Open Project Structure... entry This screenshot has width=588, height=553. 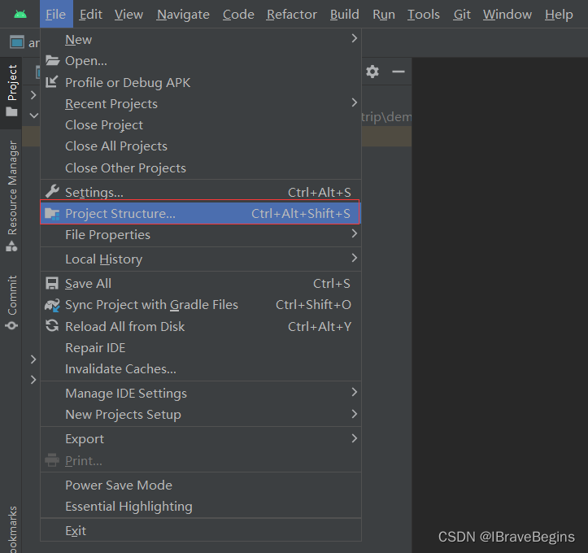tap(201, 213)
